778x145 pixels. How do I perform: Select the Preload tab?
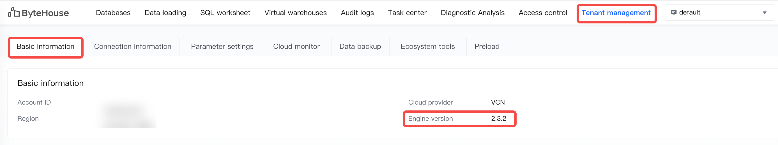coord(487,47)
